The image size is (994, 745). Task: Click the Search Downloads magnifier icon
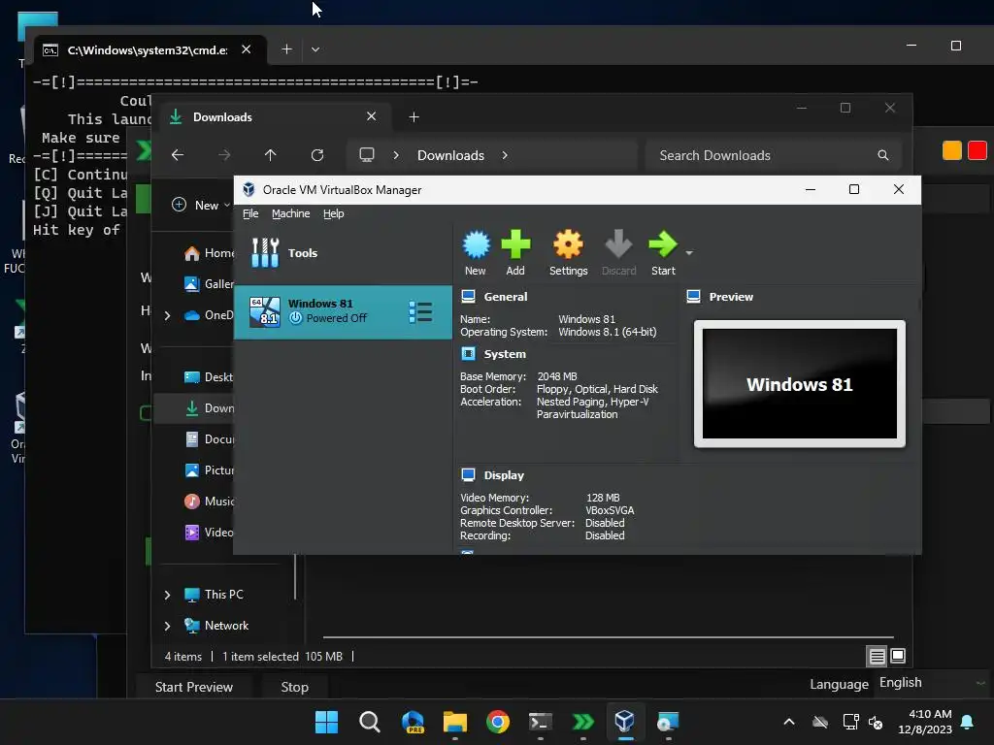click(883, 155)
